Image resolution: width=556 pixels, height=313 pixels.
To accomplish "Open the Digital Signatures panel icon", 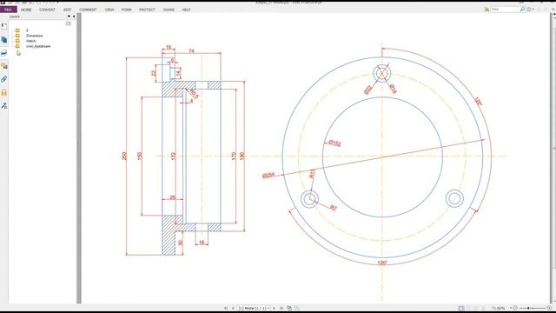I will pos(3,106).
